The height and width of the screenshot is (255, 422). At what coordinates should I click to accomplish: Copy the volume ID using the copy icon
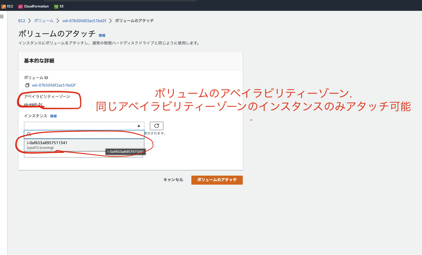tap(27, 85)
